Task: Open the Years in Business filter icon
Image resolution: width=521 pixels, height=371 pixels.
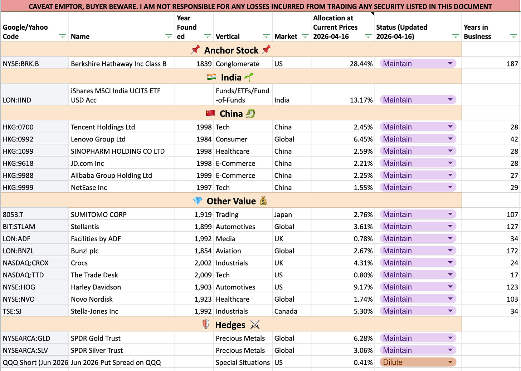Action: [513, 36]
